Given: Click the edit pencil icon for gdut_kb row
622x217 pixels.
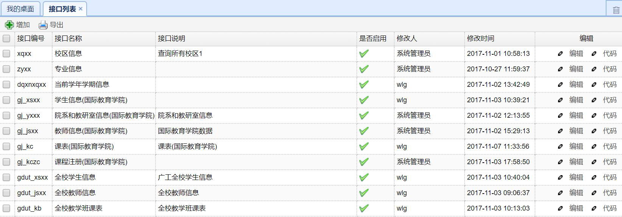Looking at the screenshot, I should [560, 208].
